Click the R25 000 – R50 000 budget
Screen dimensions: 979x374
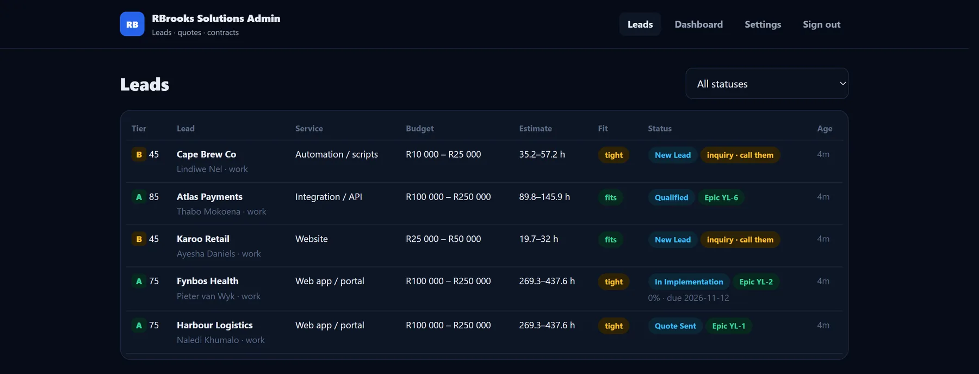click(x=443, y=239)
